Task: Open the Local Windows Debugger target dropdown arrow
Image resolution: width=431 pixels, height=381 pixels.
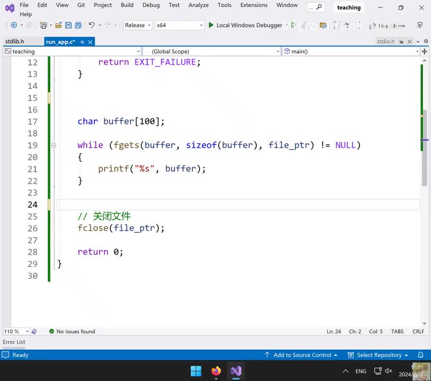Action: (286, 25)
